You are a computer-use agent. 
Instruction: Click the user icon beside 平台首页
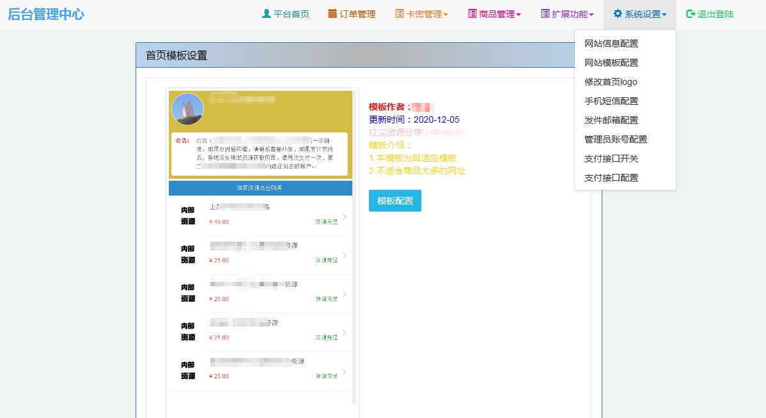[267, 14]
